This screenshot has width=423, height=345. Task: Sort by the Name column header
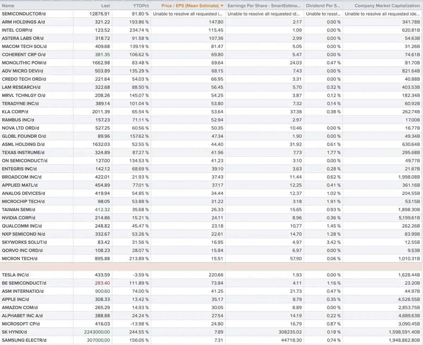pos(8,6)
